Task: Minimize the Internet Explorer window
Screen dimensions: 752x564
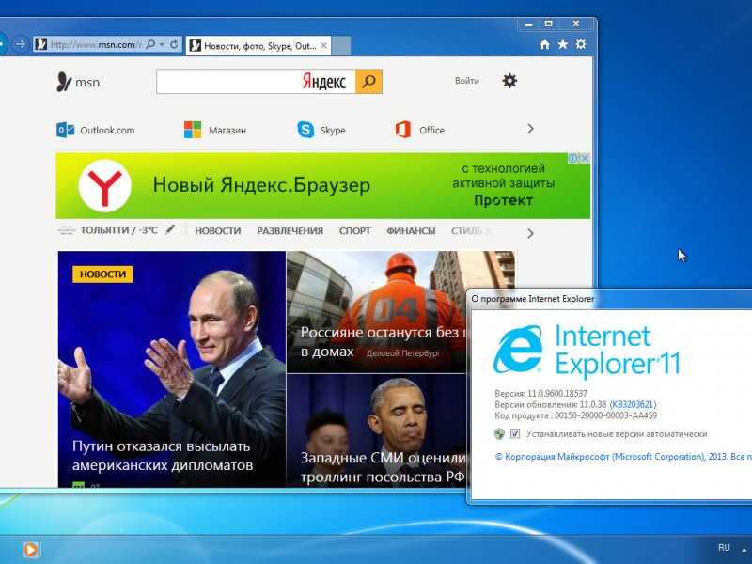Action: pyautogui.click(x=528, y=24)
